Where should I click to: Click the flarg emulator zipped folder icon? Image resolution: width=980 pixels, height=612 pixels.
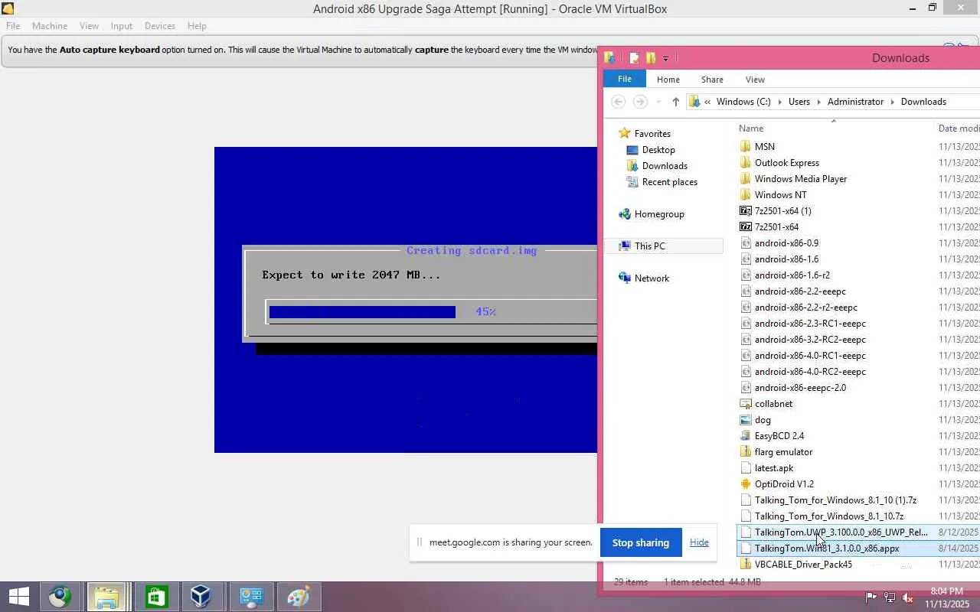coord(746,451)
